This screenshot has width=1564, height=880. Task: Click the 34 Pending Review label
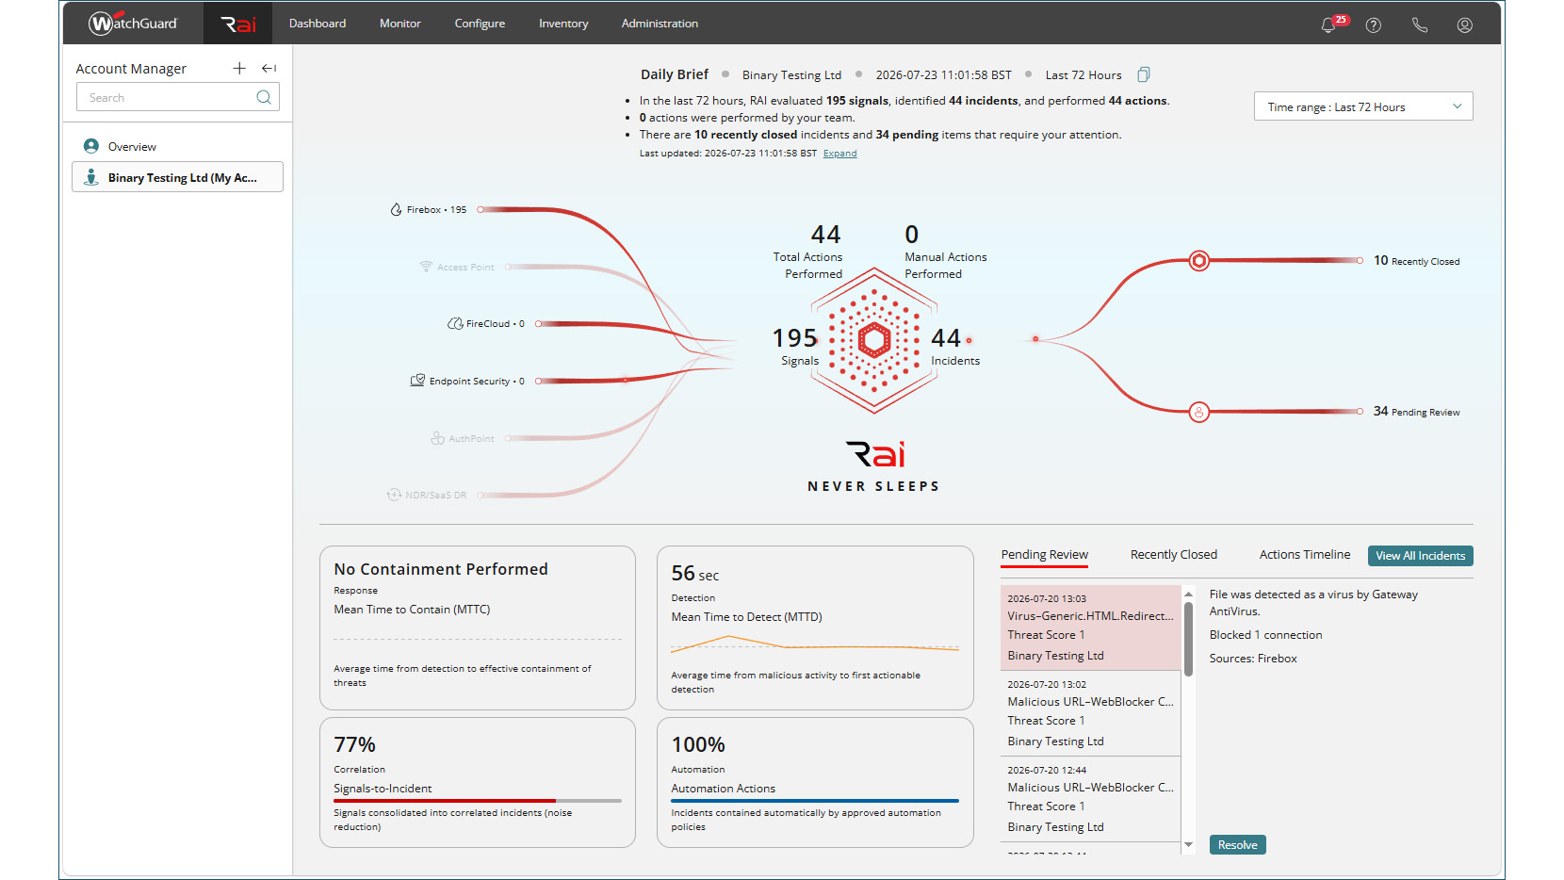coord(1416,412)
